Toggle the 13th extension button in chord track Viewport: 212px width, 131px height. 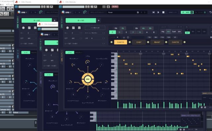(x=169, y=37)
